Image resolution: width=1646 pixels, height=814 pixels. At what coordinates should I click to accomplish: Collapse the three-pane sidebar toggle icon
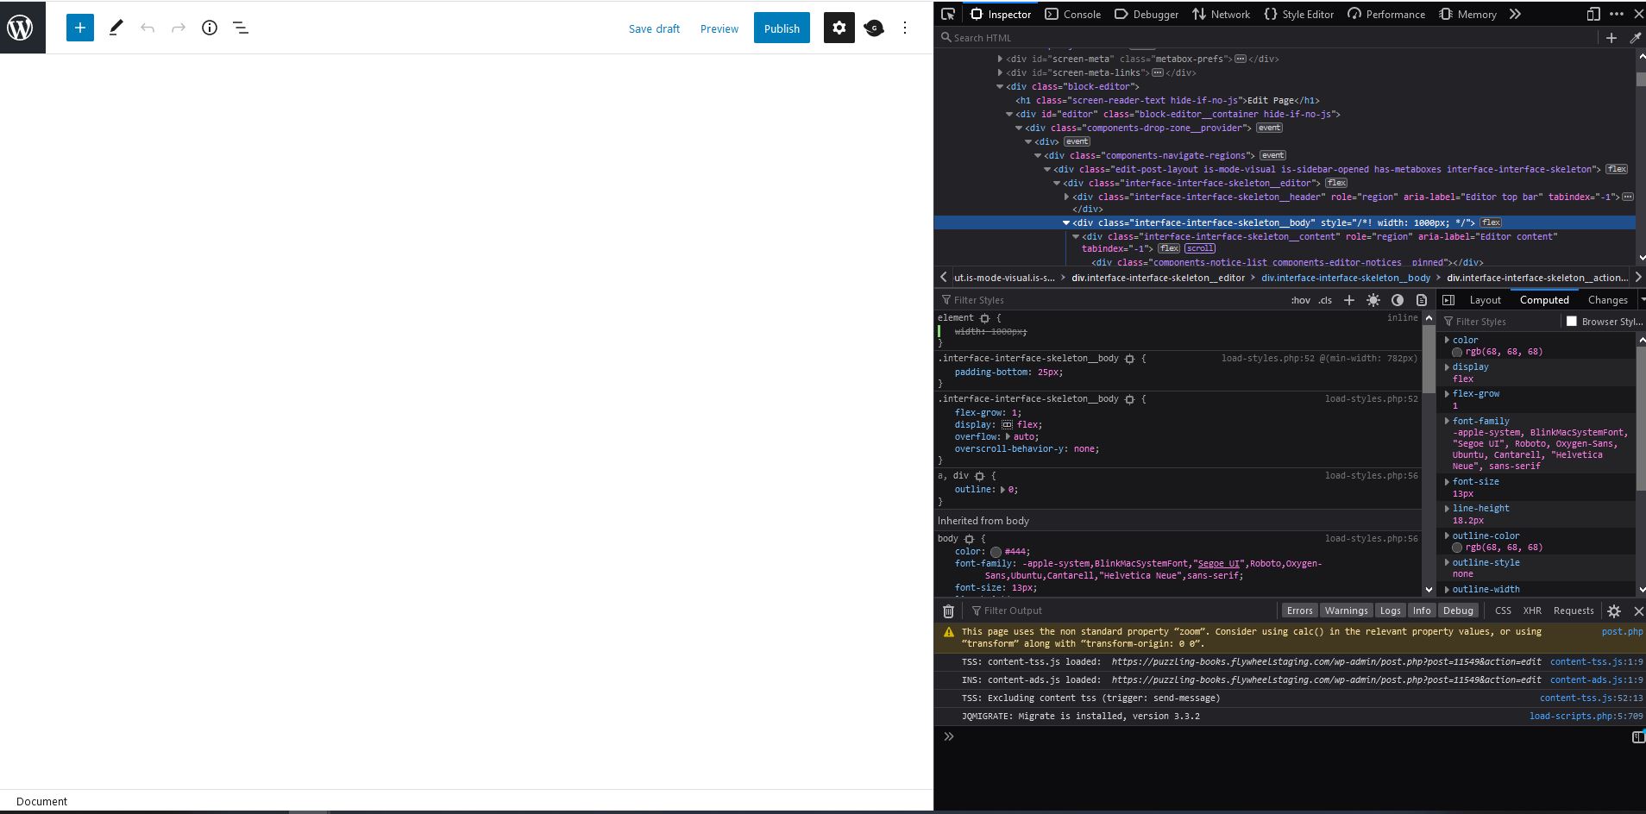[1448, 300]
